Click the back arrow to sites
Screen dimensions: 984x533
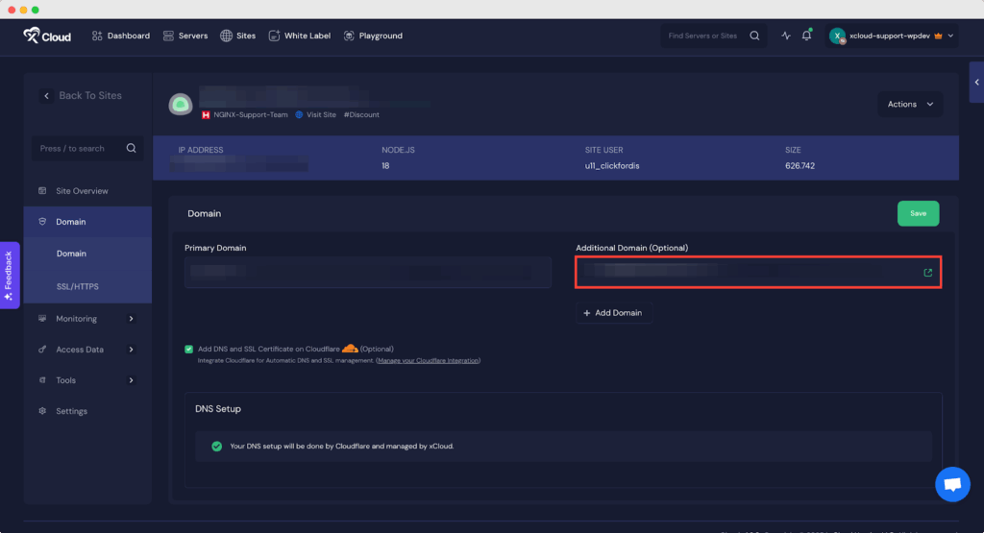pos(46,96)
